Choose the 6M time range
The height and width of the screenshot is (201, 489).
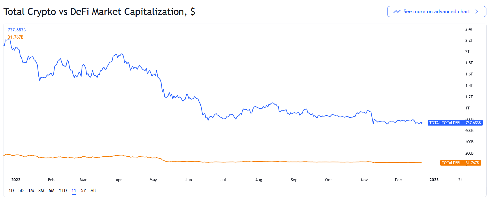[52, 191]
